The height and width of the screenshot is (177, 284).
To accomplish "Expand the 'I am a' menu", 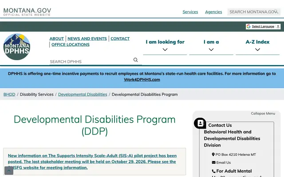I will tap(211, 45).
